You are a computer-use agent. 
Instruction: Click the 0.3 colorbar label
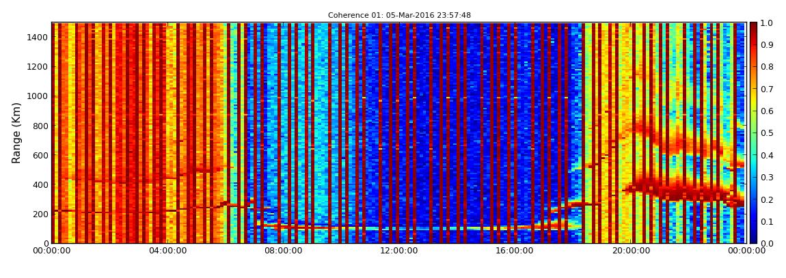(x=767, y=178)
